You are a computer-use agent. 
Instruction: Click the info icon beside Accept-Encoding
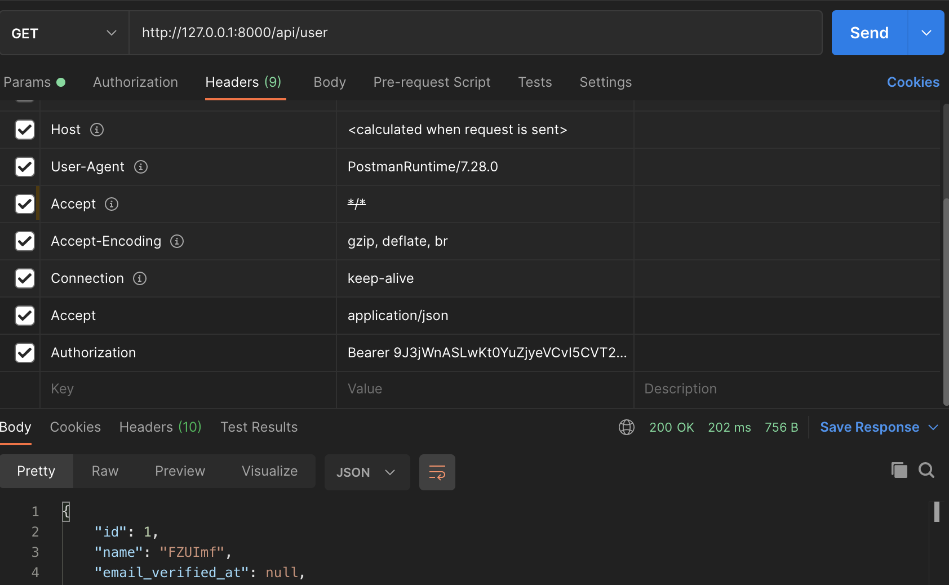(x=176, y=241)
